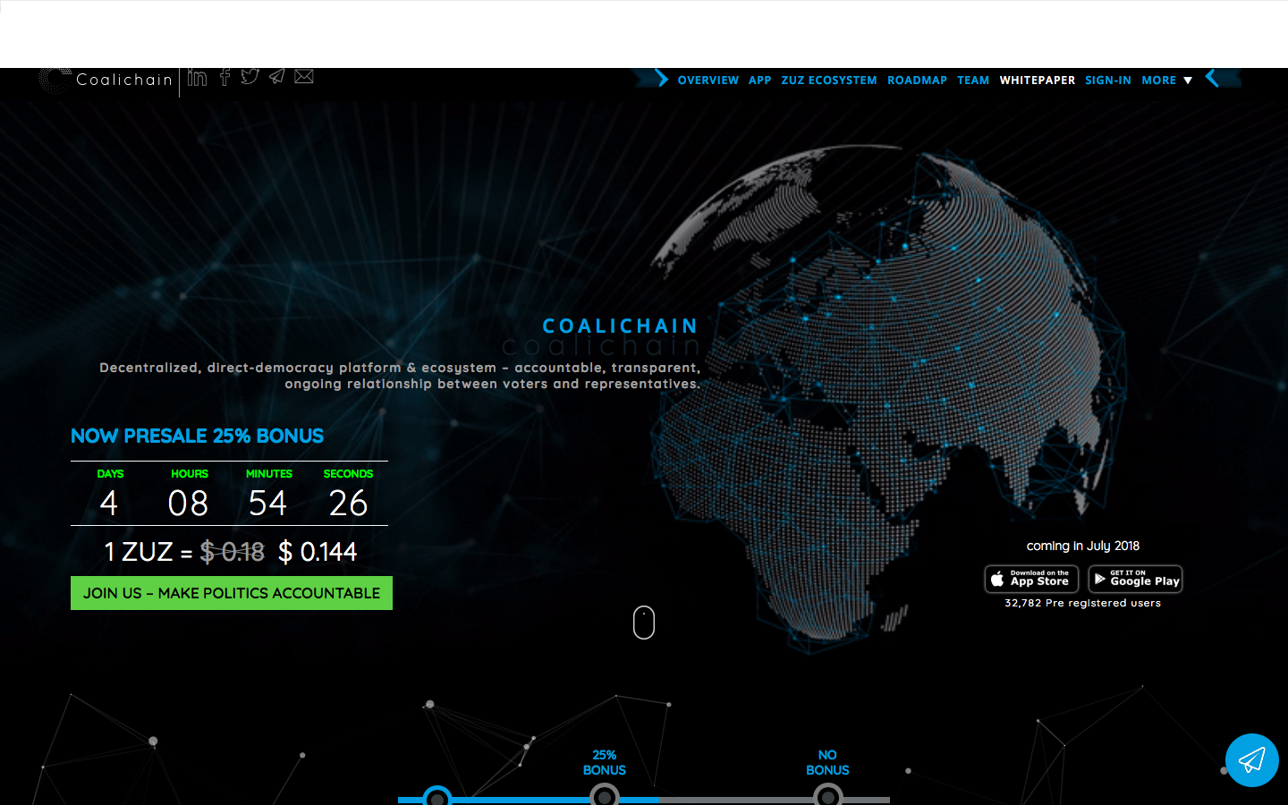
Task: Open the Telegram icon in the header
Action: click(277, 76)
